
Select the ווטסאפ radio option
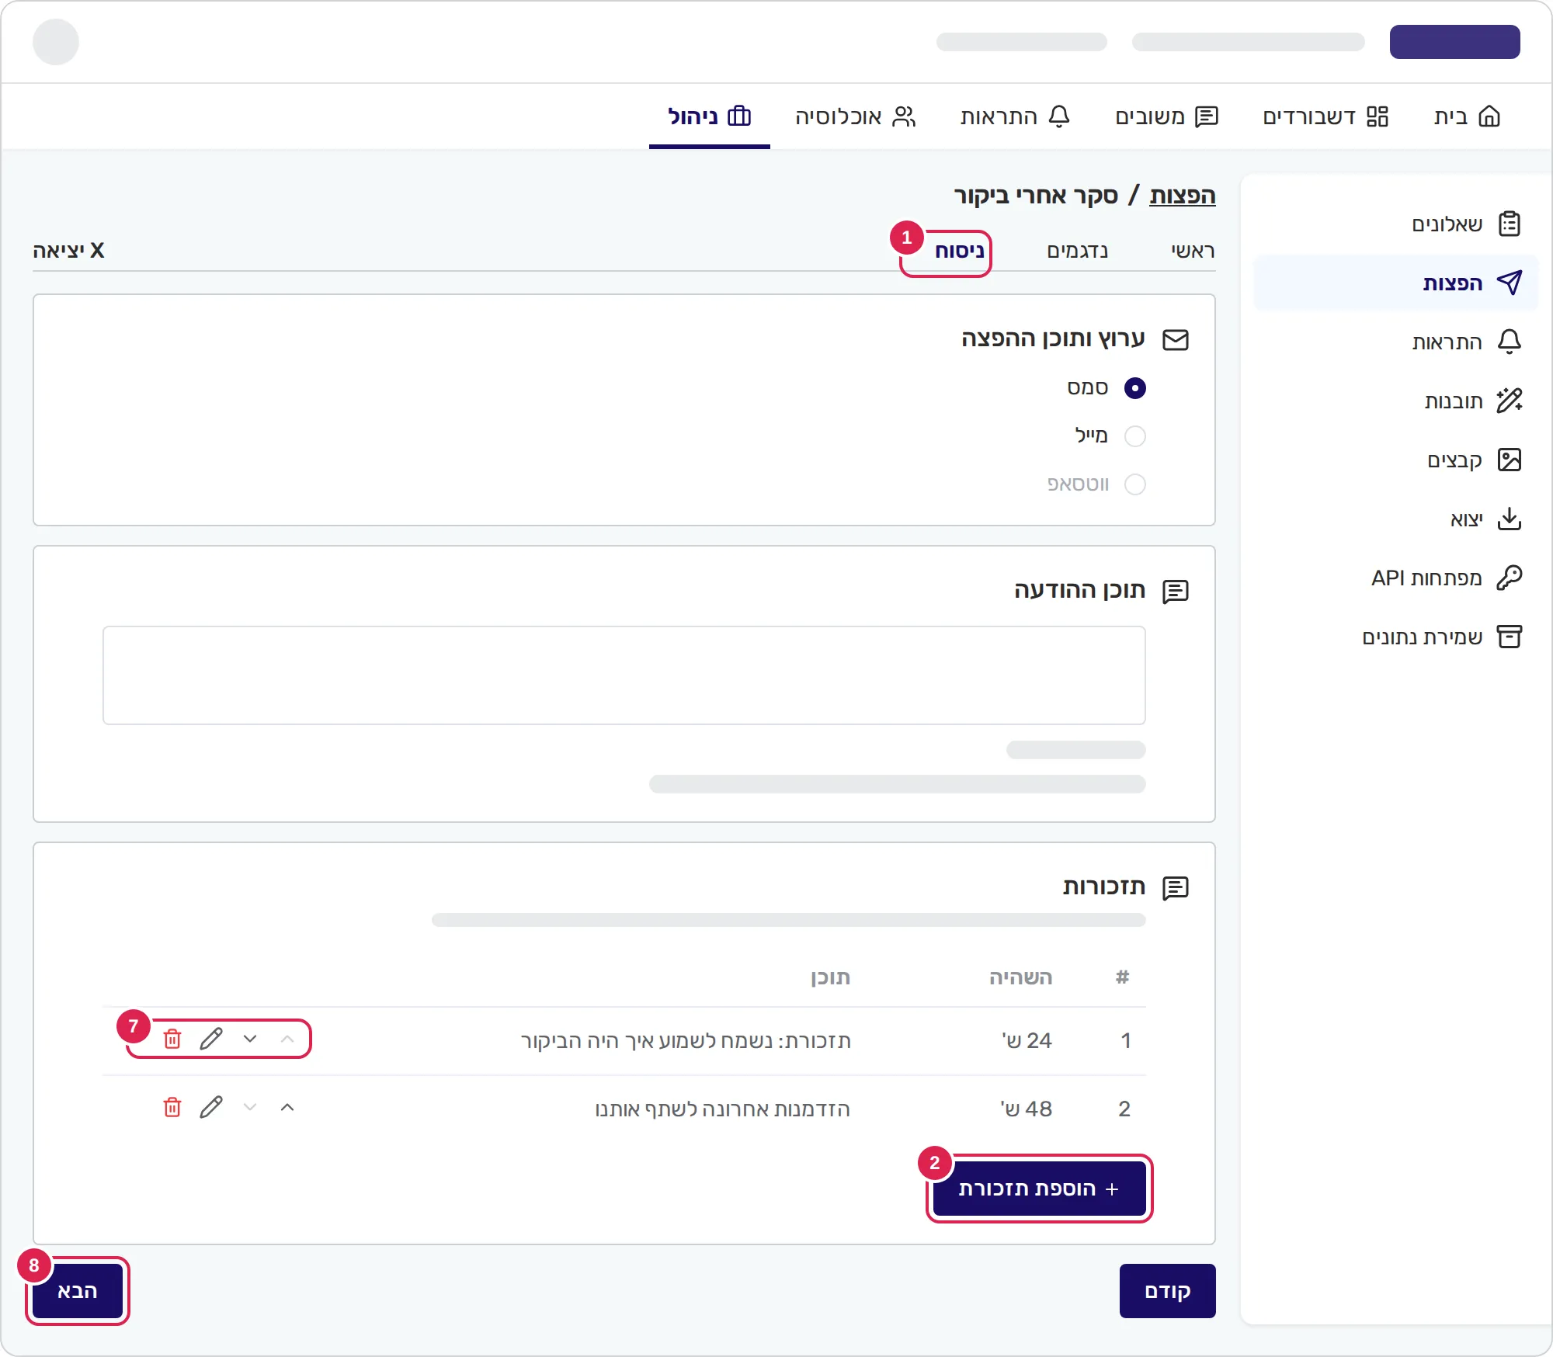[1134, 484]
